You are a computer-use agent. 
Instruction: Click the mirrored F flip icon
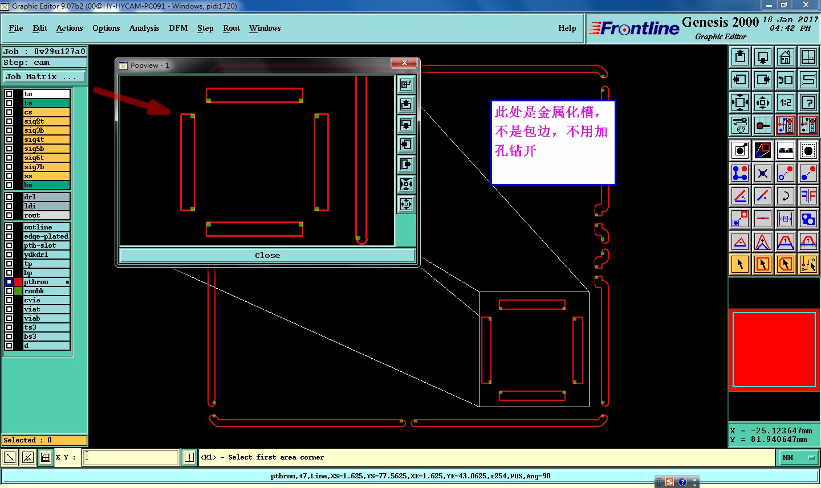click(808, 196)
